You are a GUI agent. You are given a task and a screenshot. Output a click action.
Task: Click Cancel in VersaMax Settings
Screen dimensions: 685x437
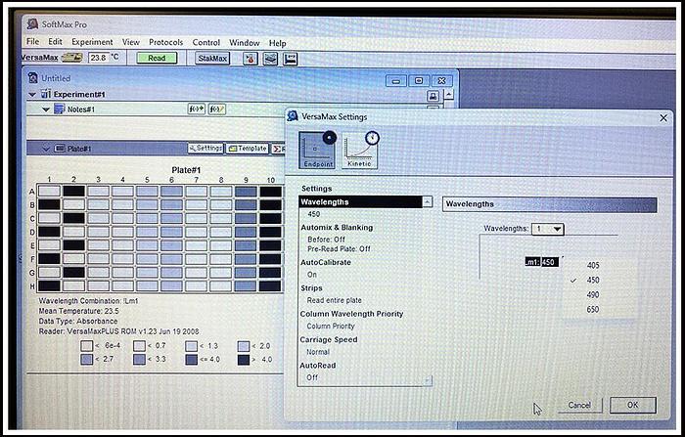[579, 405]
